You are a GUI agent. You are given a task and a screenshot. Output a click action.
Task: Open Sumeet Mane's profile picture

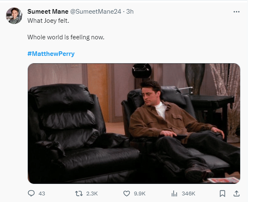coord(14,16)
